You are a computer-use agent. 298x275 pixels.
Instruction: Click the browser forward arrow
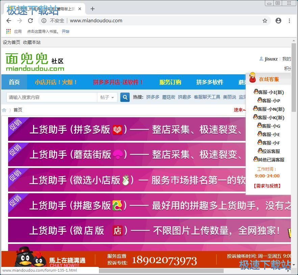pos(20,21)
